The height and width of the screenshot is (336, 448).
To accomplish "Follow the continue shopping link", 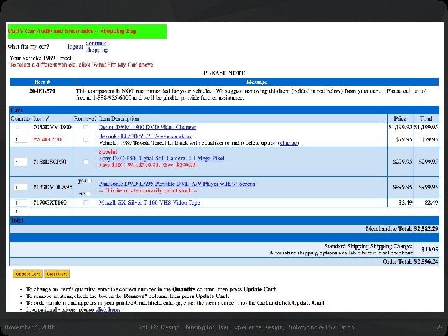I will pyautogui.click(x=97, y=46).
